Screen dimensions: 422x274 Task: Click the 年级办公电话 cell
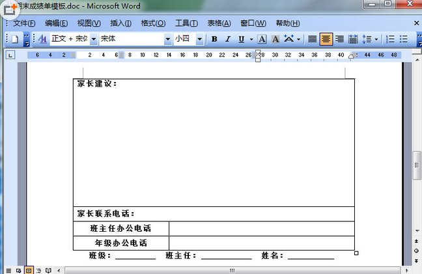121,243
